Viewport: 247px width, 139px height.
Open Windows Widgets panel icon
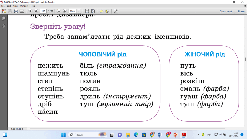pyautogui.click(x=5, y=135)
